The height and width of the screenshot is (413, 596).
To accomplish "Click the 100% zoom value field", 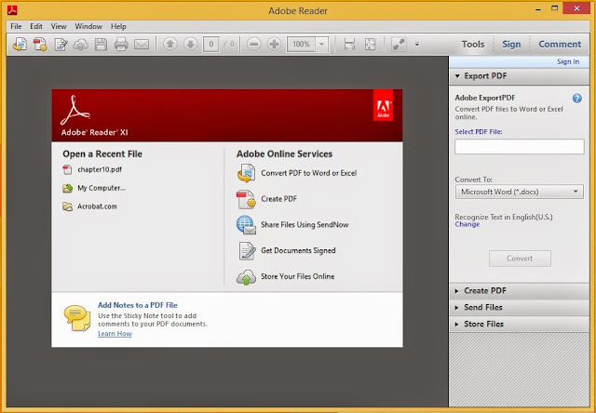I will click(x=302, y=45).
